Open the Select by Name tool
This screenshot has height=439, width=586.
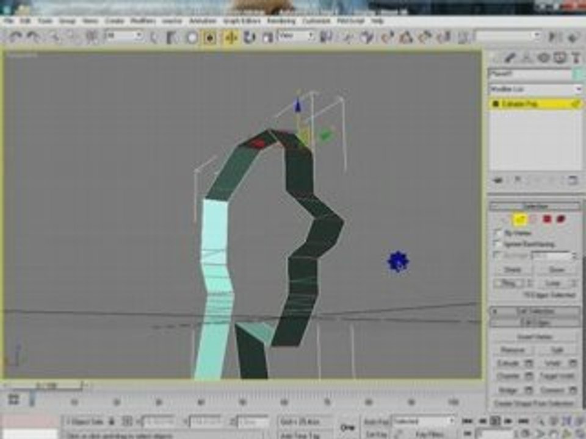(x=172, y=37)
